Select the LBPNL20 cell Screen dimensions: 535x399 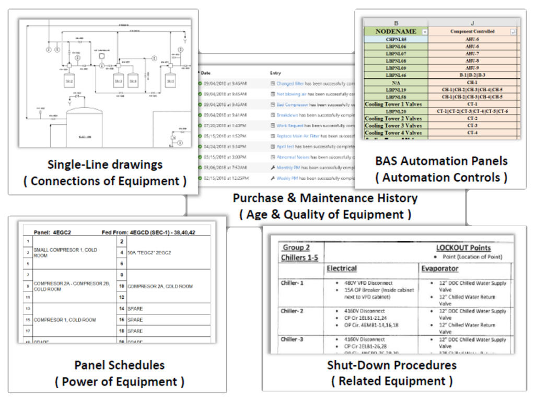tap(396, 112)
